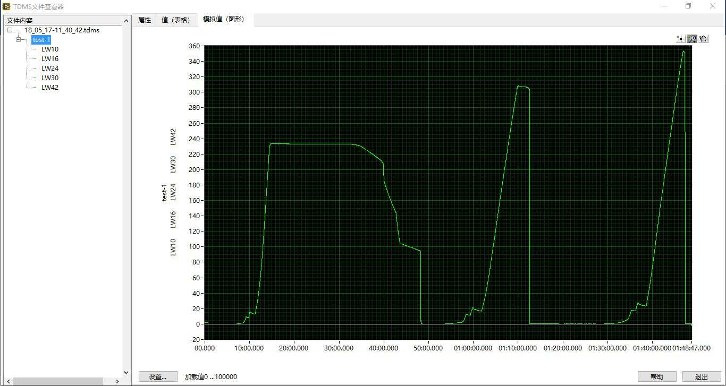The height and width of the screenshot is (386, 726).
Task: Click the 退出 button
Action: click(x=702, y=376)
